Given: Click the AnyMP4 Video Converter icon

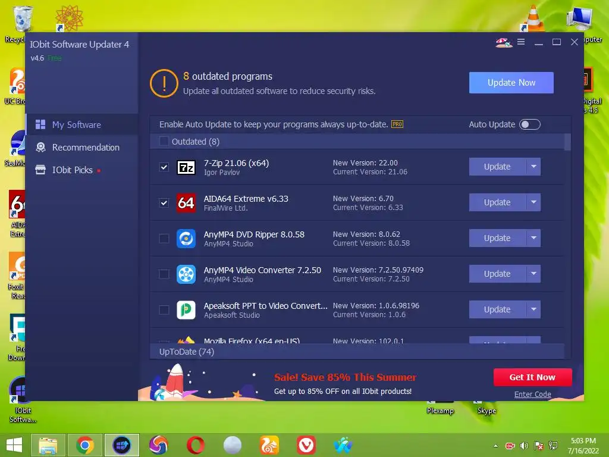Looking at the screenshot, I should click(186, 274).
